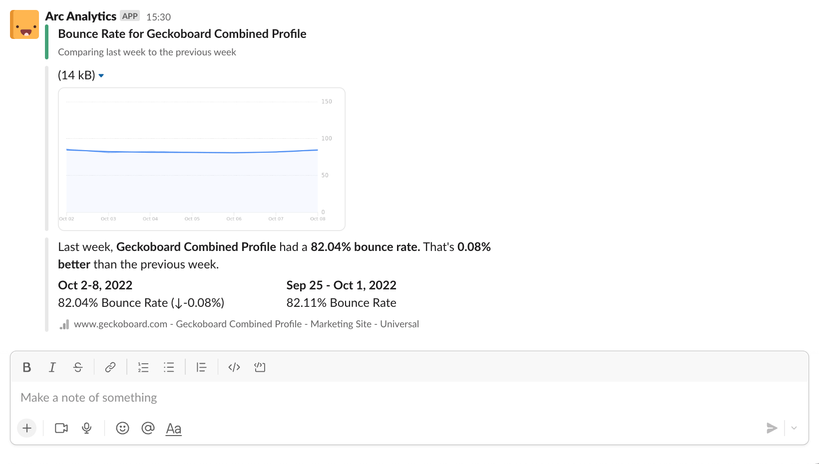This screenshot has width=819, height=464.
Task: Open the emoji picker
Action: tap(122, 428)
